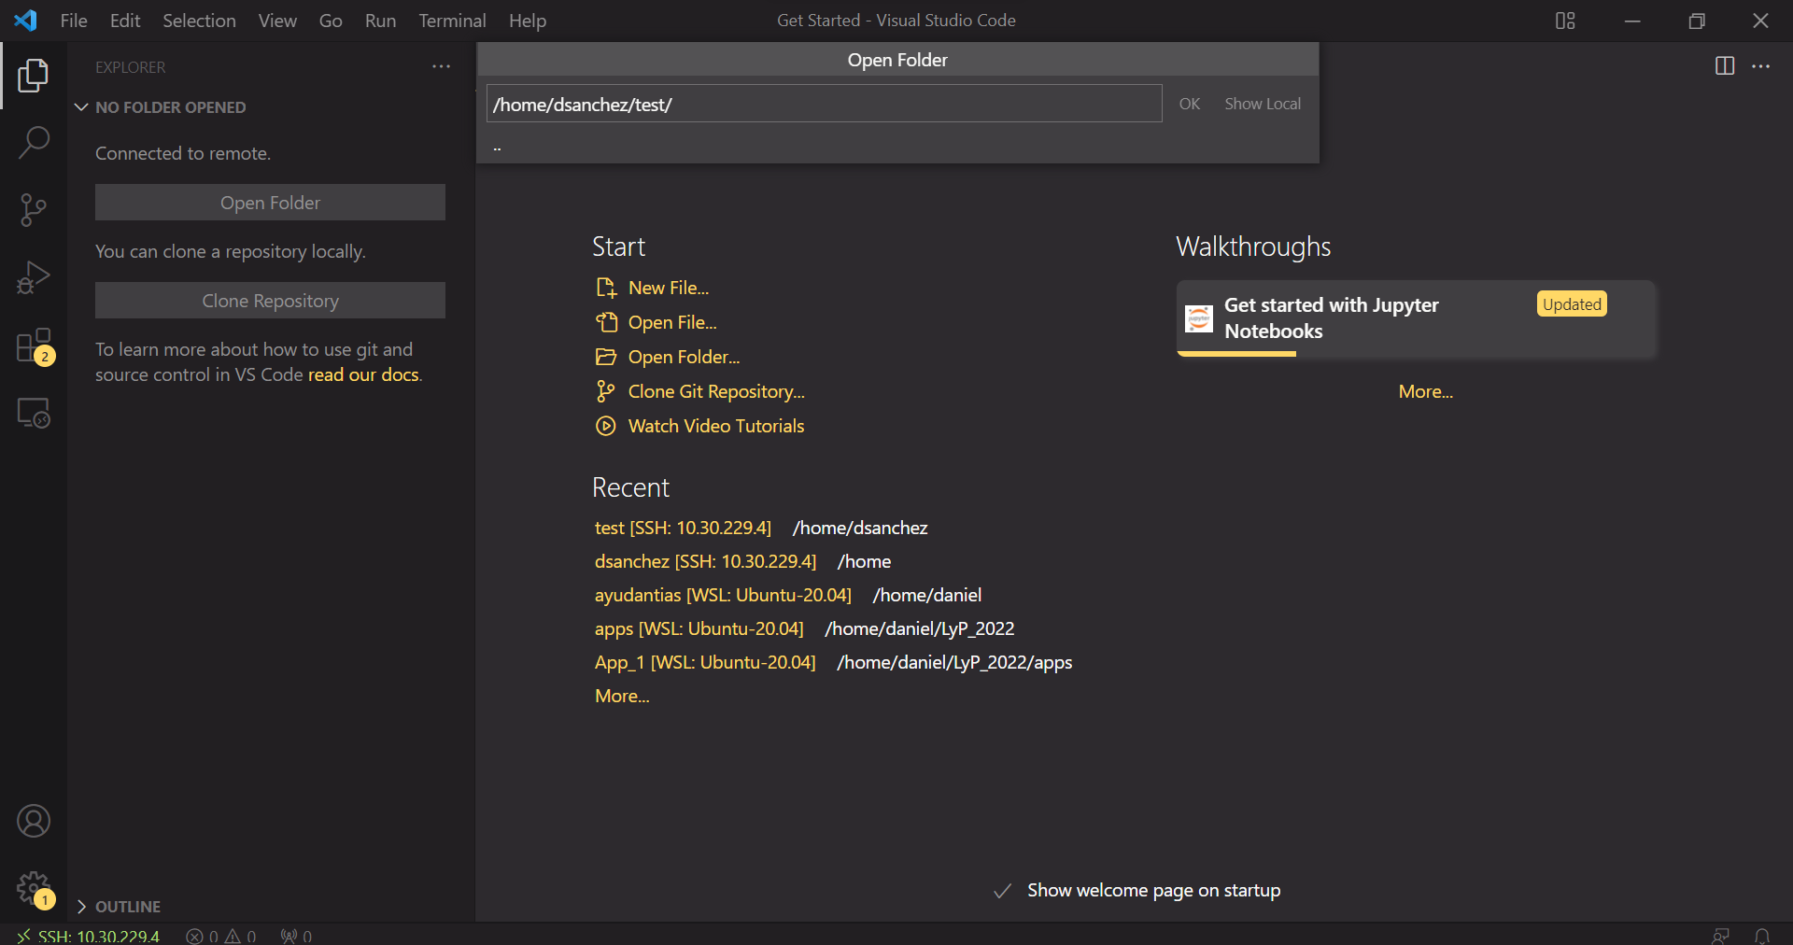Click More... under Recent list
Image resolution: width=1793 pixels, height=945 pixels.
[622, 696]
